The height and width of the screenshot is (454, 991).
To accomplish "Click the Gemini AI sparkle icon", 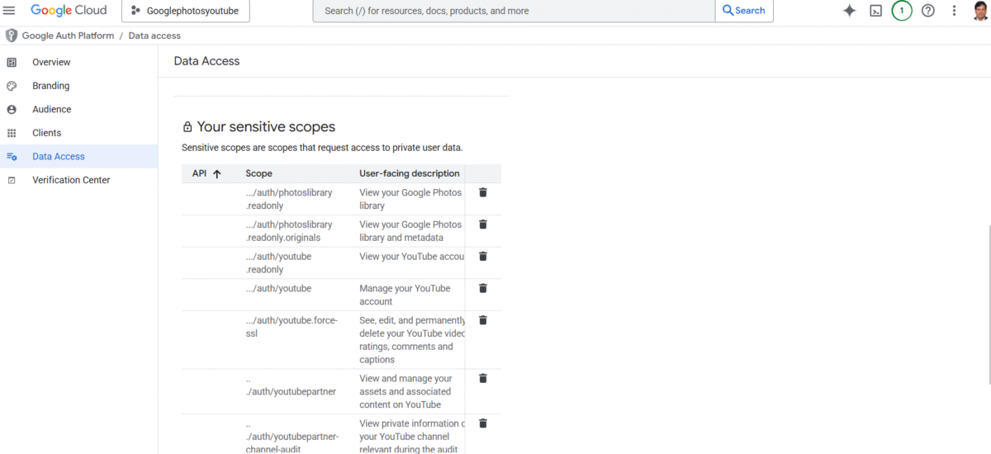I will click(849, 11).
